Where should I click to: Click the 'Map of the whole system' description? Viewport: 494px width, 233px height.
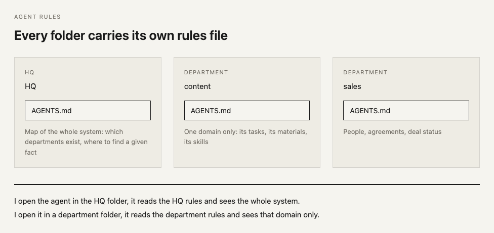tap(86, 142)
